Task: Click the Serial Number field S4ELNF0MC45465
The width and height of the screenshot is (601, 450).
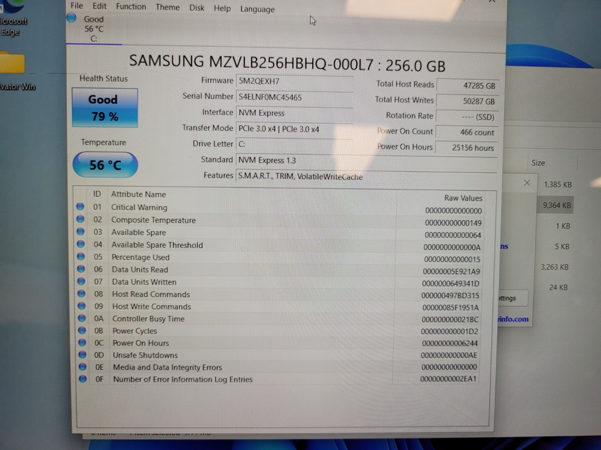Action: click(x=294, y=97)
